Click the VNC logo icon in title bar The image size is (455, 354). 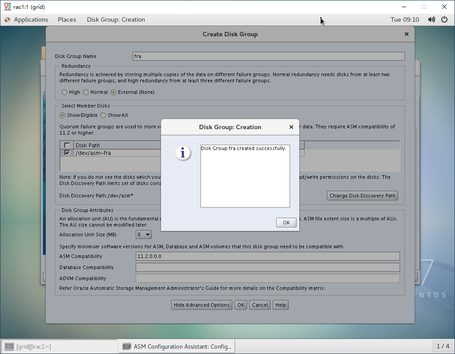coord(8,7)
